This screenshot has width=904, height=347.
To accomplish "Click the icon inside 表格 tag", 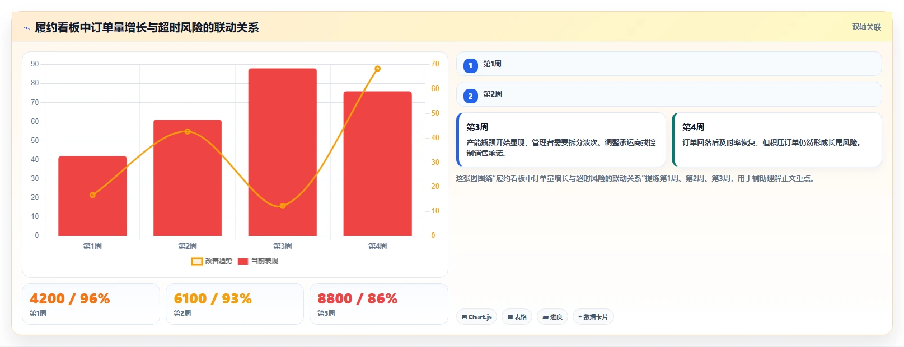I will click(x=510, y=317).
